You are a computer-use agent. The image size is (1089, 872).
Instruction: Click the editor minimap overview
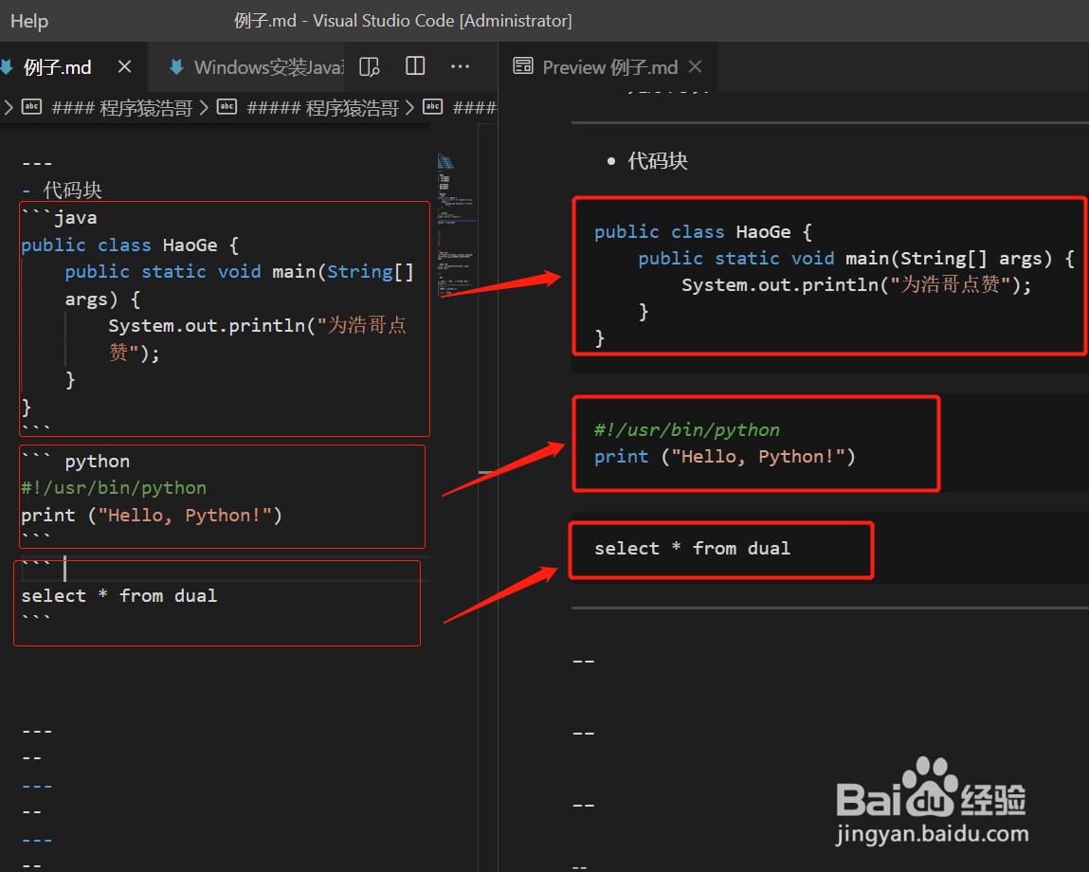(456, 226)
